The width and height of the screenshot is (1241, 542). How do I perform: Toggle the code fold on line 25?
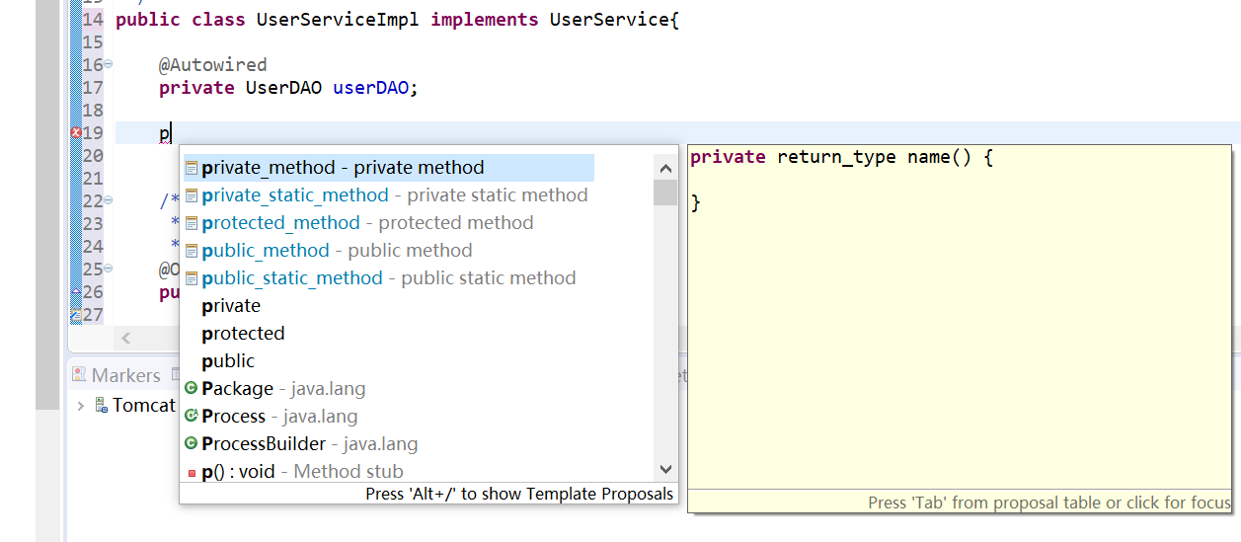(x=109, y=270)
